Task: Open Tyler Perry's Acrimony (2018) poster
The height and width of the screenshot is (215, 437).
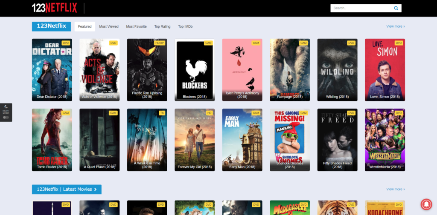Action: point(242,70)
